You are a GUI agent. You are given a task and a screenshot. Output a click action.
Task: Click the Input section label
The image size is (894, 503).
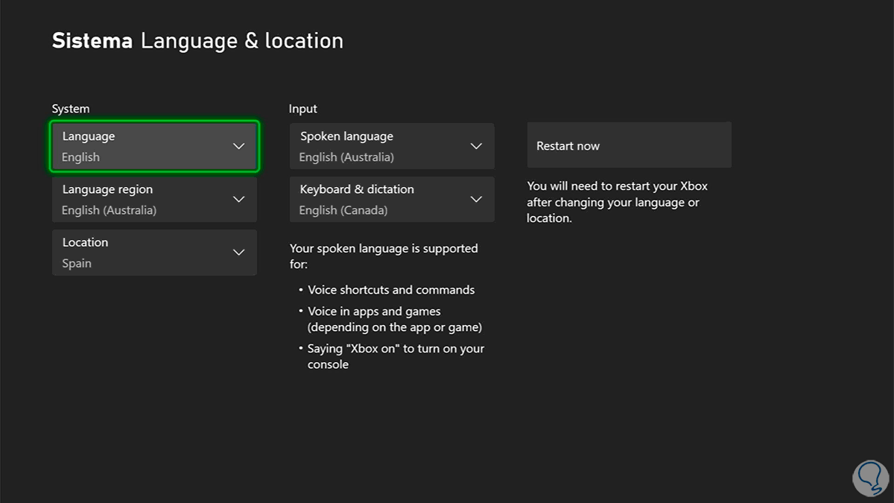302,109
